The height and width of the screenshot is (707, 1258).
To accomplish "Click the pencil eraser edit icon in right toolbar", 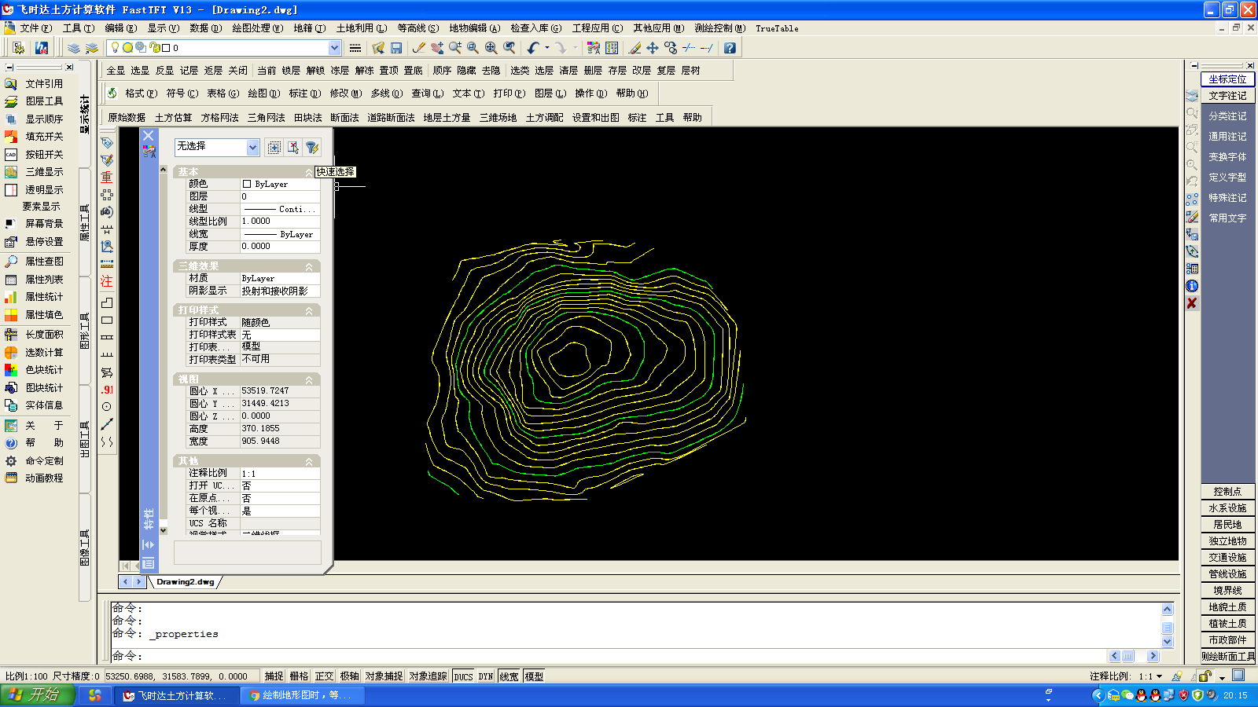I will (1192, 217).
